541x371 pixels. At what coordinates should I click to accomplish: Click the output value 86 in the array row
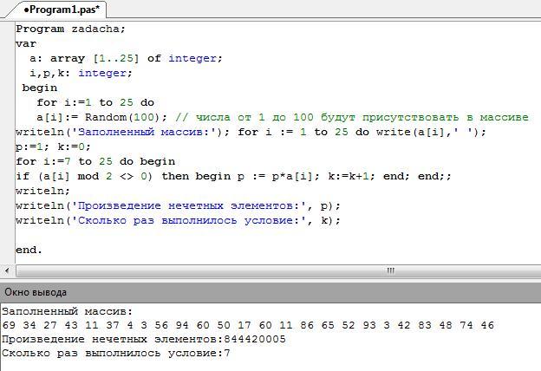[x=307, y=325]
